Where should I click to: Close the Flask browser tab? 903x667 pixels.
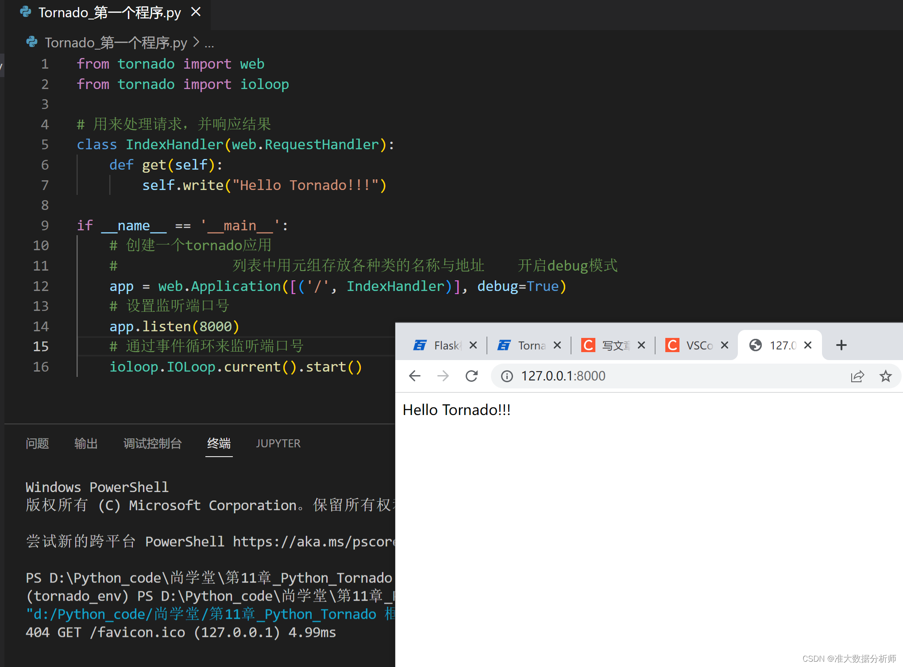coord(473,345)
